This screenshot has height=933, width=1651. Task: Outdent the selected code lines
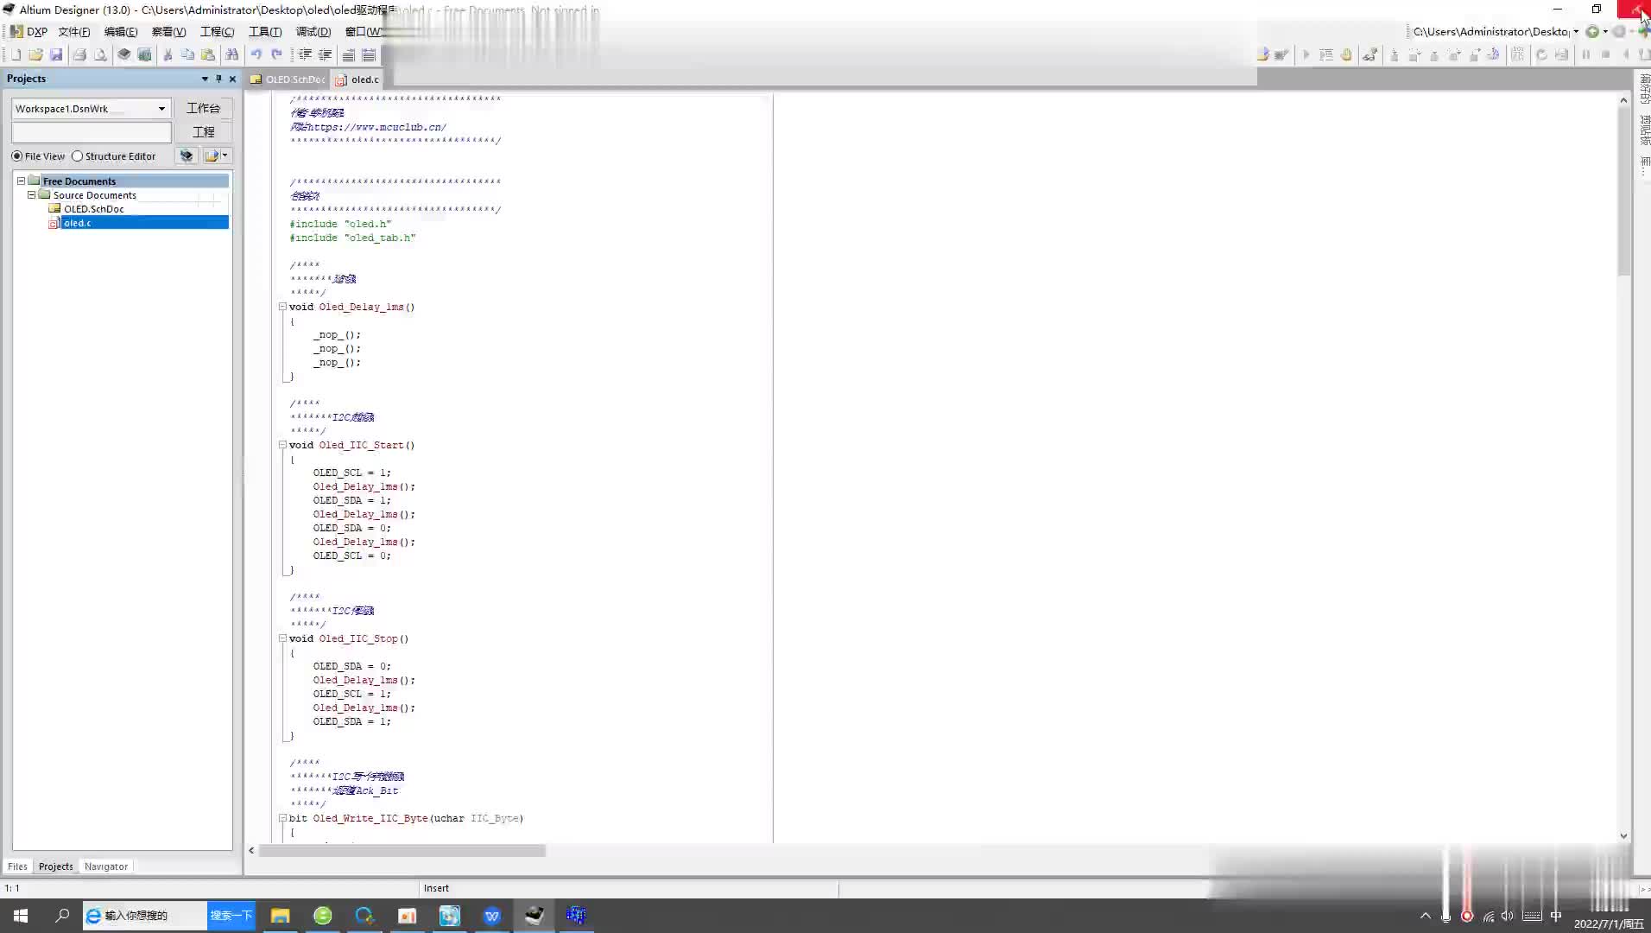click(325, 54)
